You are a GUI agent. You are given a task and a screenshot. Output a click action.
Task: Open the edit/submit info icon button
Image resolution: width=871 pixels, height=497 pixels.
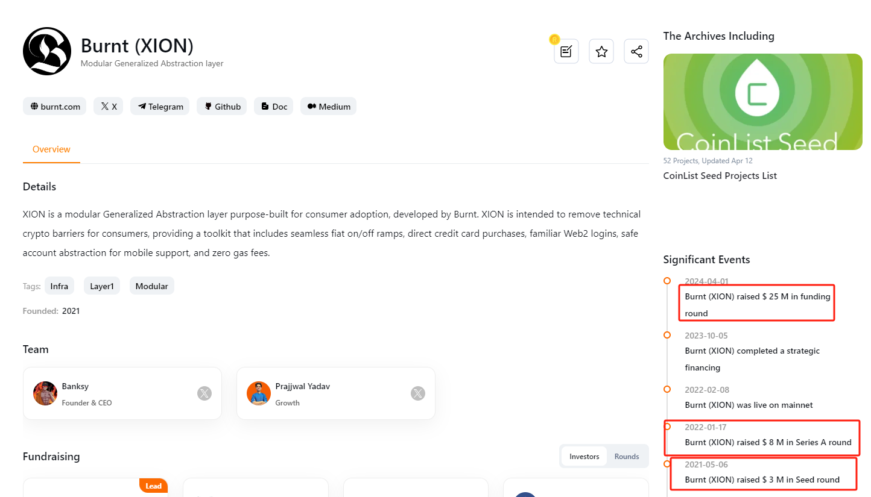[566, 52]
